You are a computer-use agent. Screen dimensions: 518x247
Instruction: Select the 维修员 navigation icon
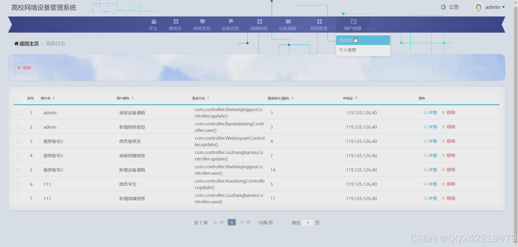click(175, 24)
